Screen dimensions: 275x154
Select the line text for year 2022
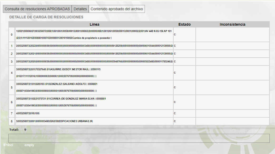click(x=94, y=46)
